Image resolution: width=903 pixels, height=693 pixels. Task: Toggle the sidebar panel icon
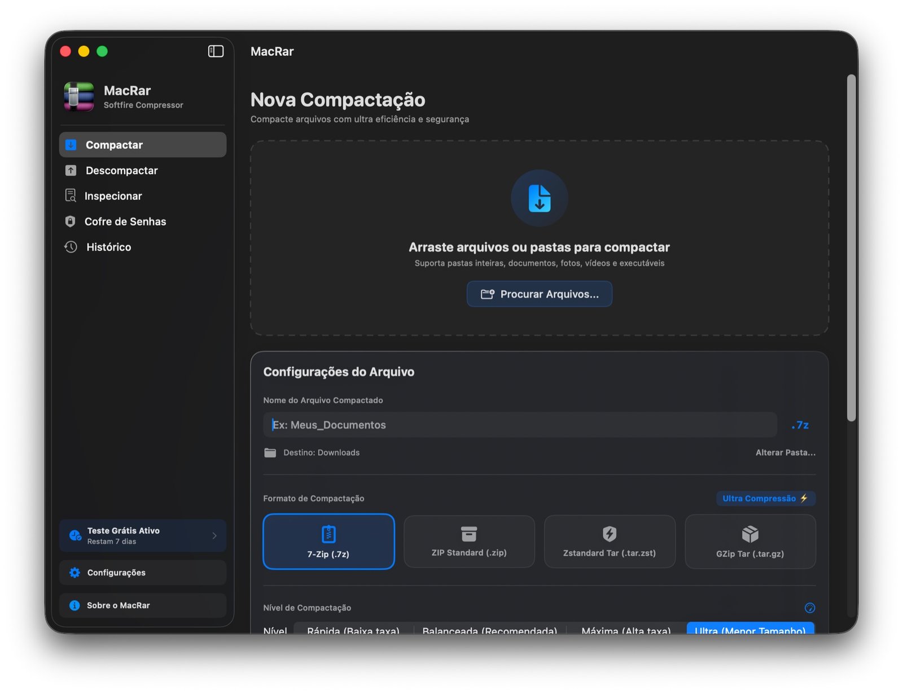[x=216, y=51]
